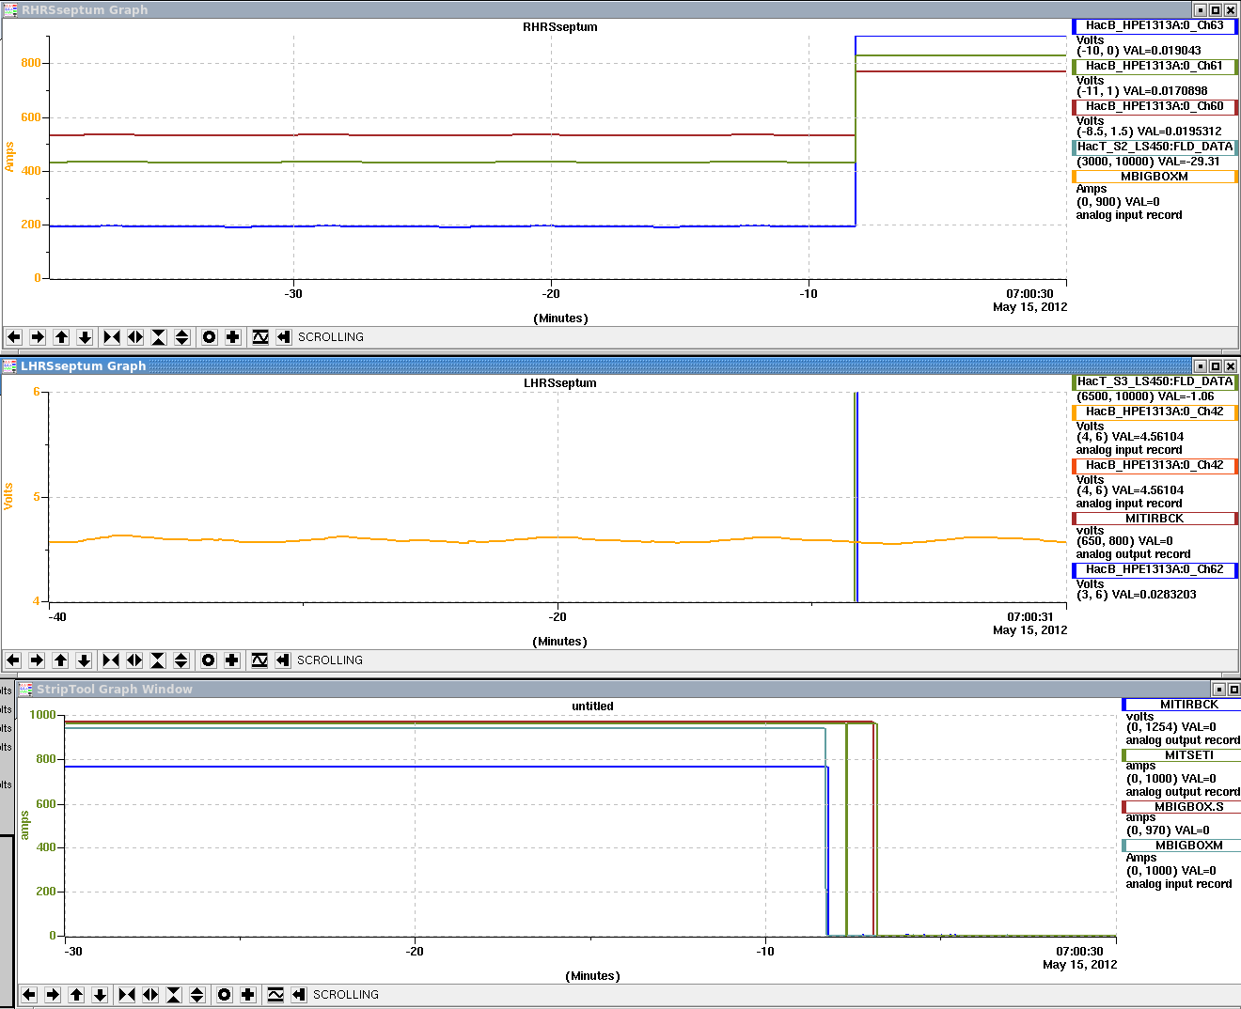Pan down in the LHRSseptum graph toolbar
This screenshot has width=1241, height=1009.
coord(84,660)
